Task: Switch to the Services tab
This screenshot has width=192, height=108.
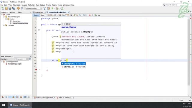Action: click(12, 12)
